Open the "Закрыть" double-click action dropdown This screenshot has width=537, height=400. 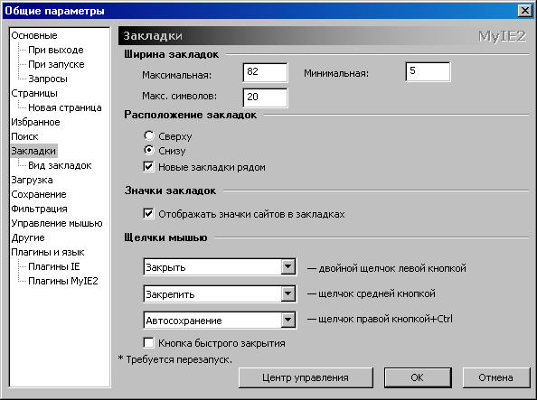(x=220, y=267)
